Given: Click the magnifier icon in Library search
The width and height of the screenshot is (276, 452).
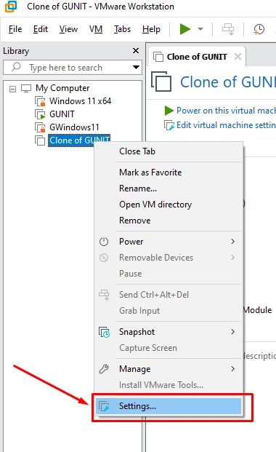Looking at the screenshot, I should point(16,67).
